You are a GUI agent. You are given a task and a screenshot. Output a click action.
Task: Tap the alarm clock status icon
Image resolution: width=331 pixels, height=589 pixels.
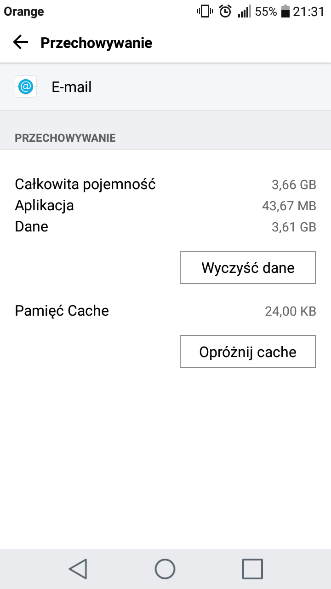(225, 12)
